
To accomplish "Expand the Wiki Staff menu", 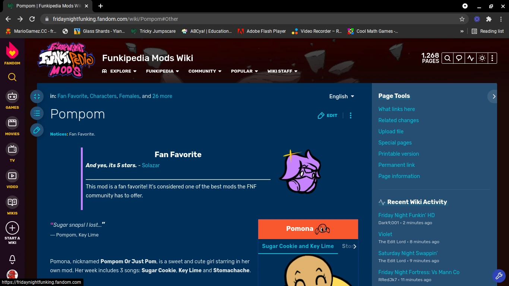I will point(282,71).
